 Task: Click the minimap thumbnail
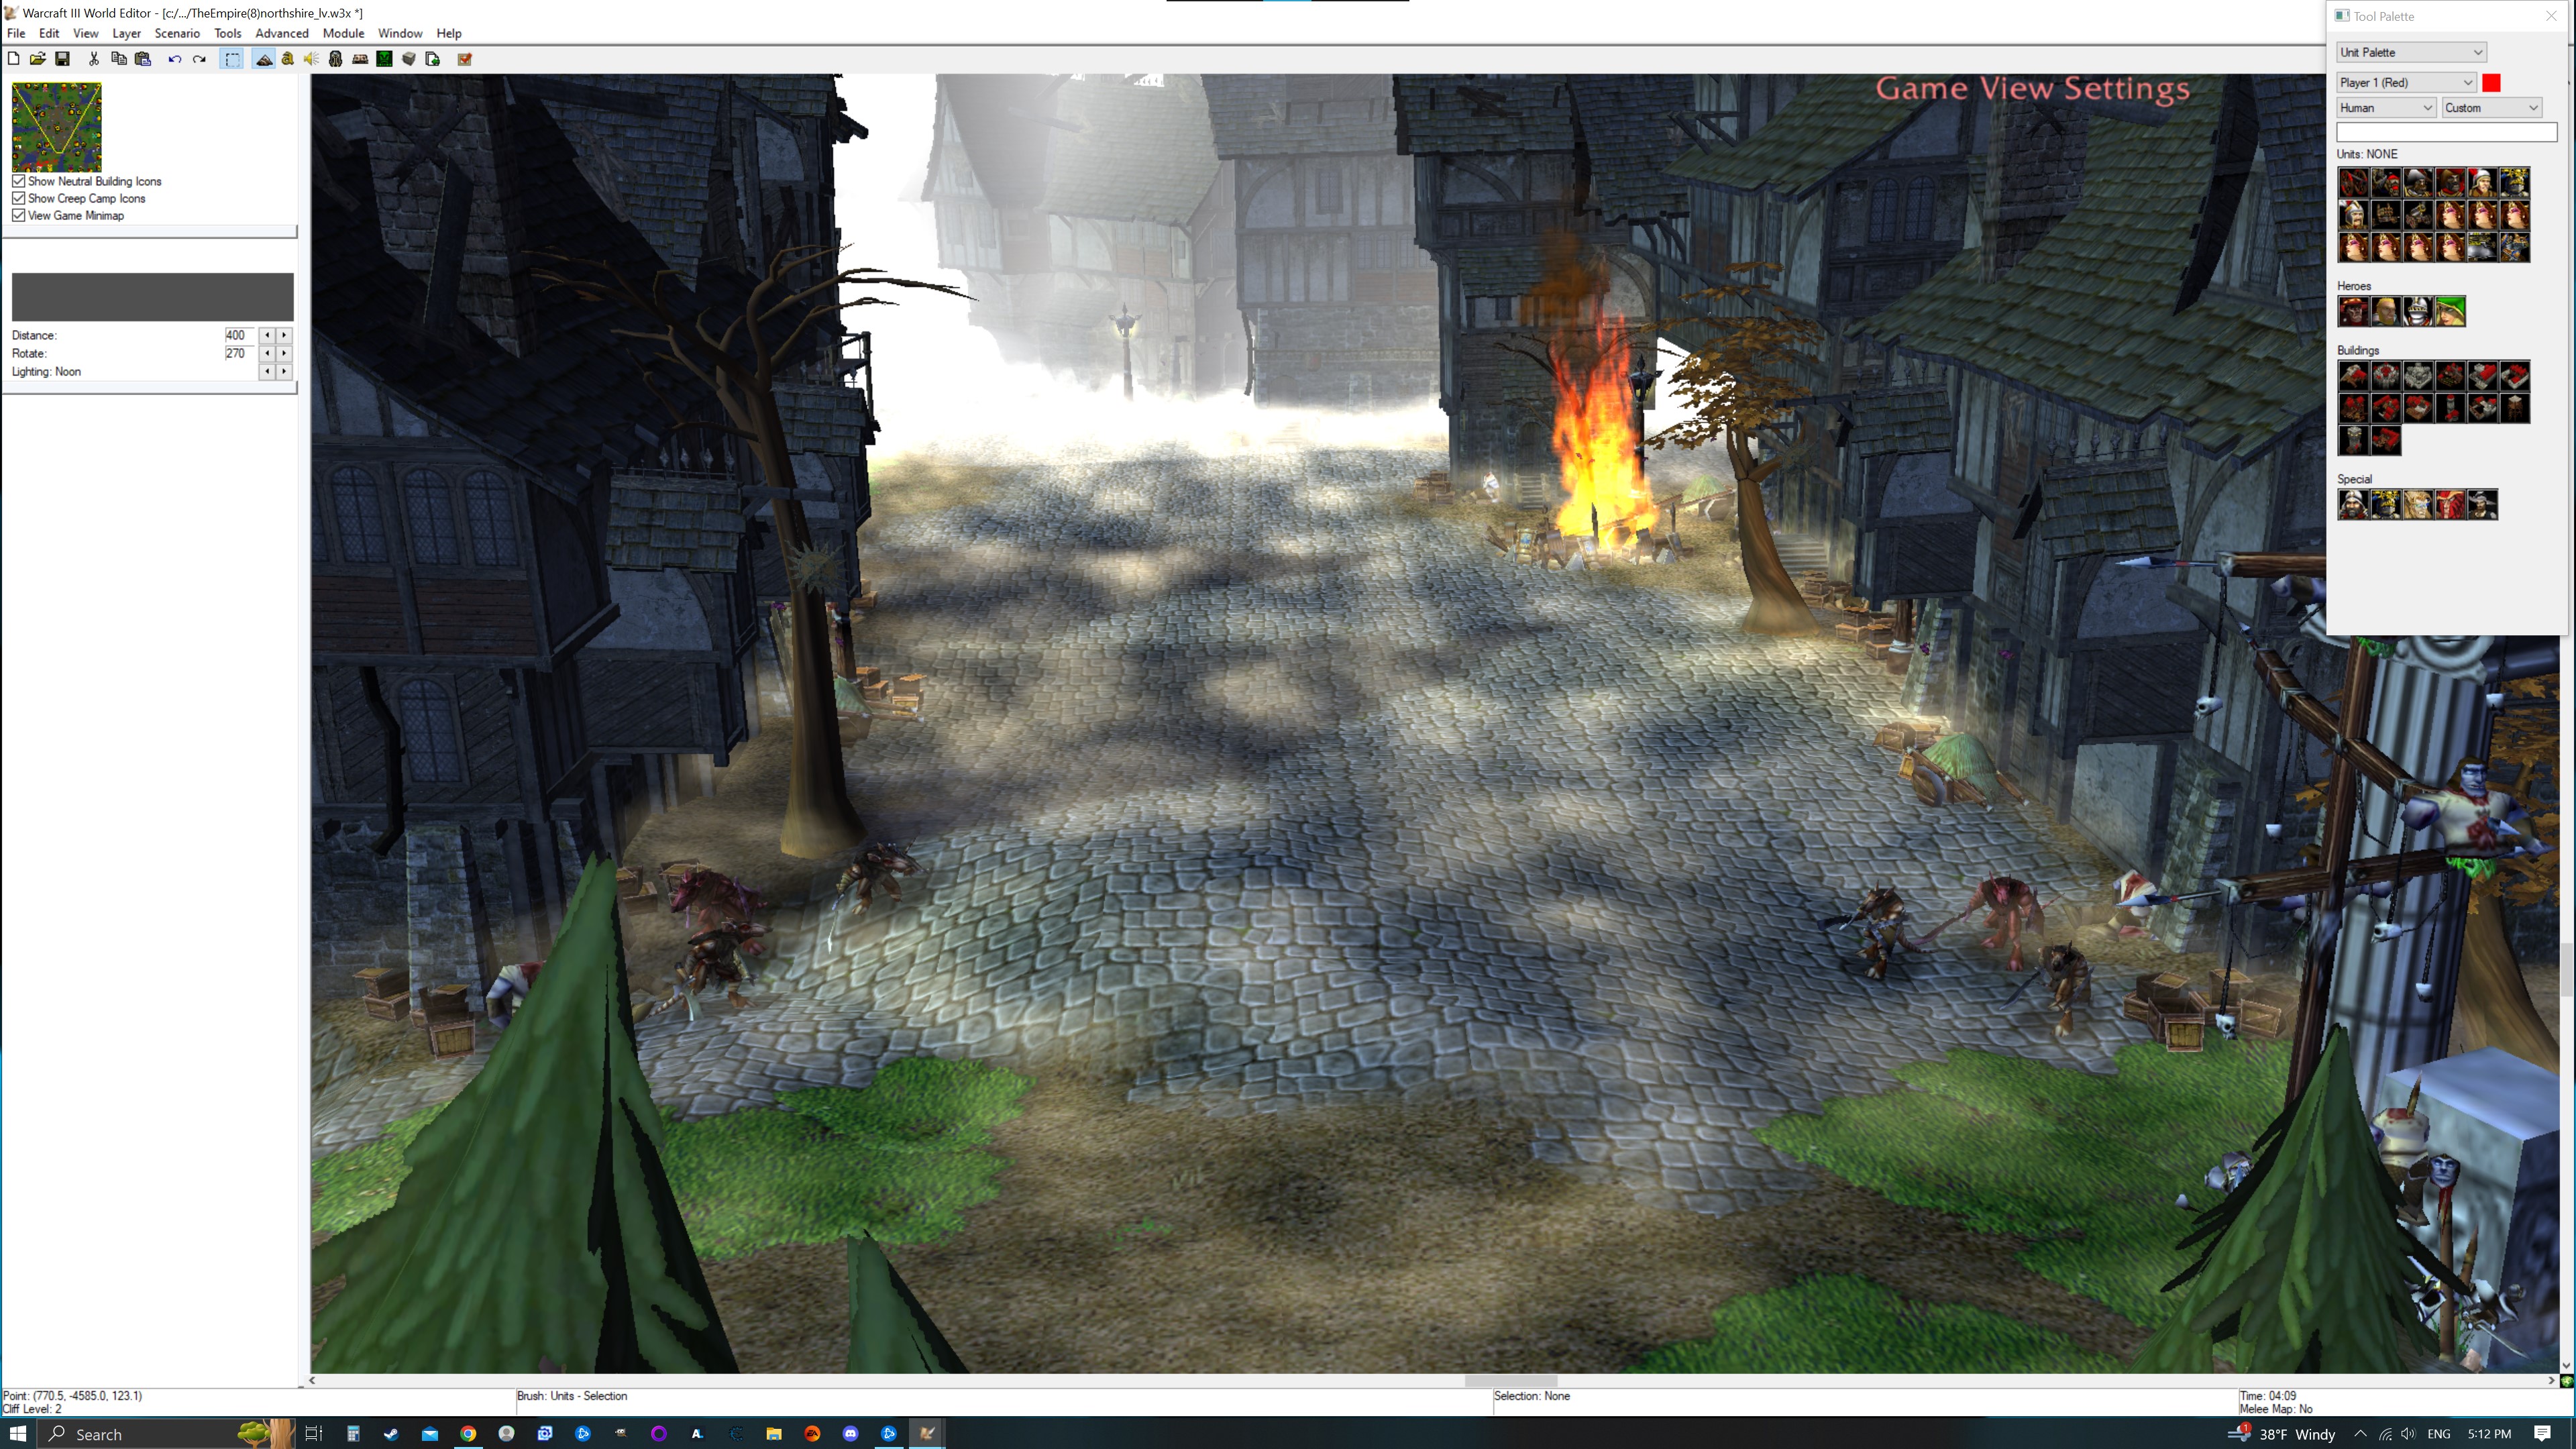coord(57,127)
